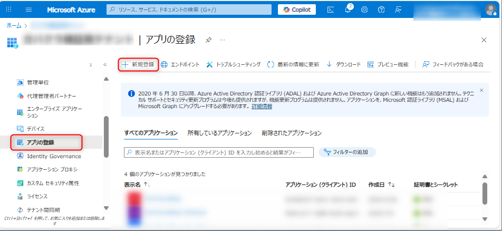
Task: Collapse the sidebar with the double chevron
Action: [105, 65]
